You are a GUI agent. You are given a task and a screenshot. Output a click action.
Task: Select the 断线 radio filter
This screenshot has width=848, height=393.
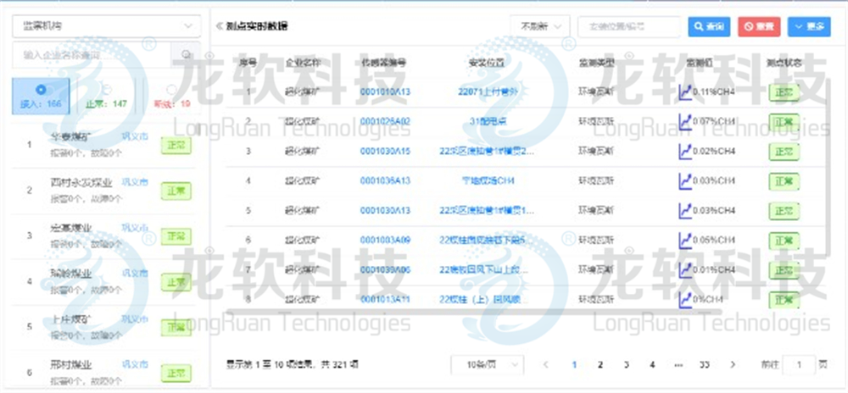point(172,90)
